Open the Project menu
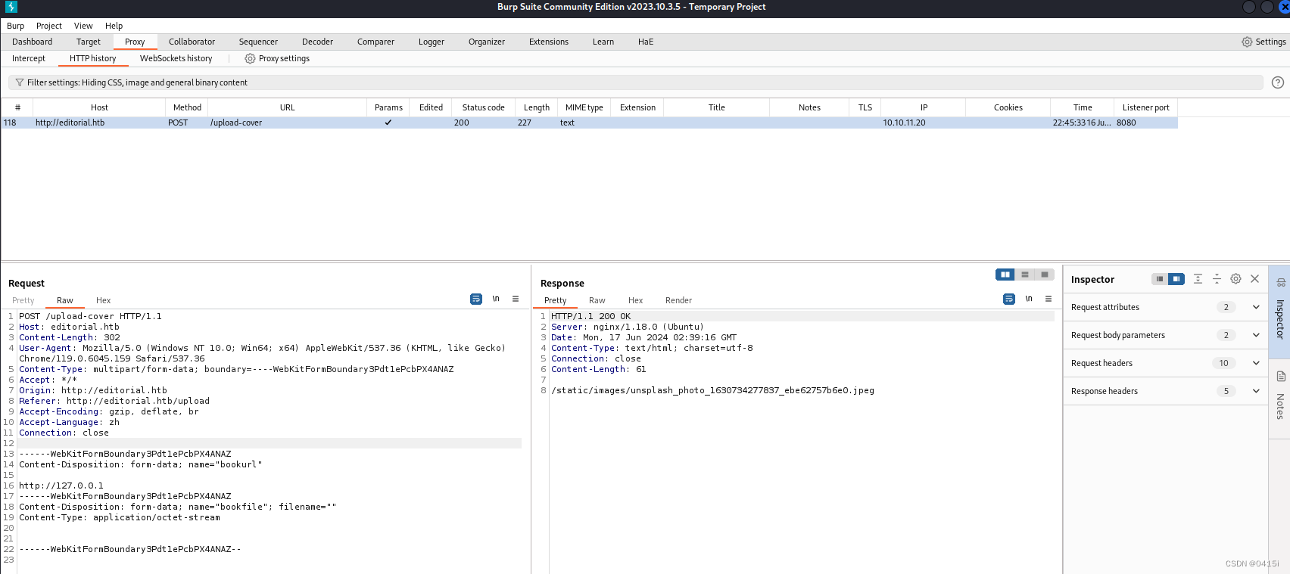 49,26
